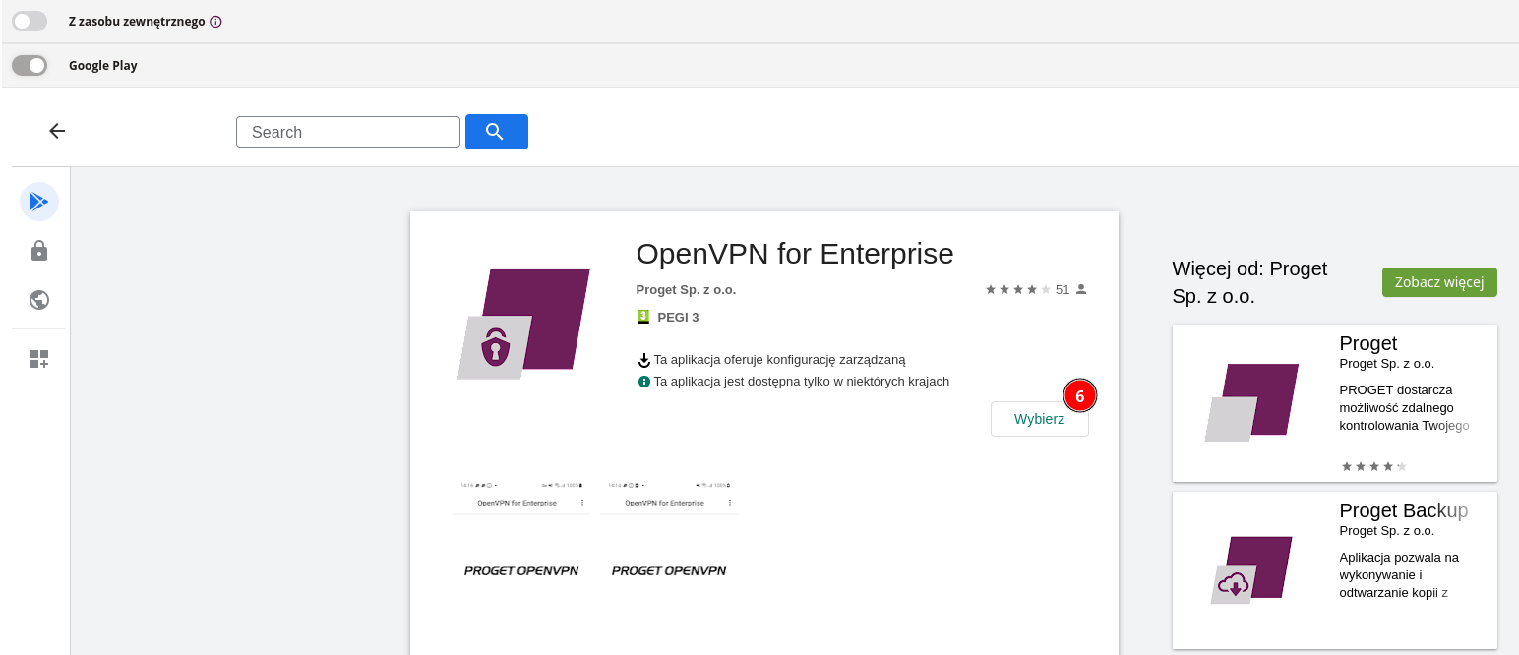Open developer link 'Proget Sp. z o.o.' under title
The height and width of the screenshot is (655, 1519).
point(686,290)
